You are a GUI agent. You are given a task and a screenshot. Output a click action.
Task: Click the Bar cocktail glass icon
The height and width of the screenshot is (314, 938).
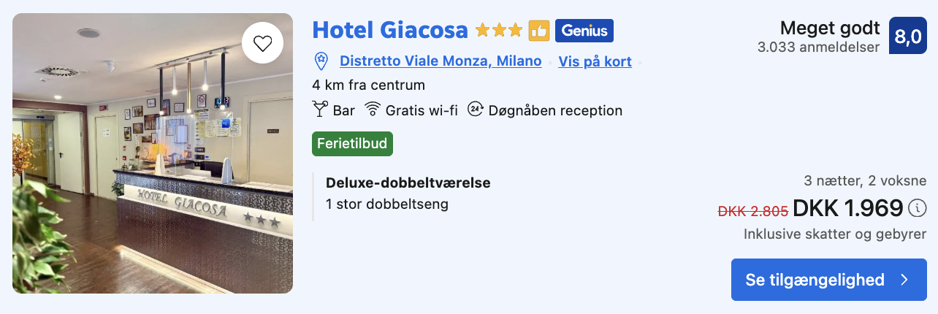[x=320, y=110]
